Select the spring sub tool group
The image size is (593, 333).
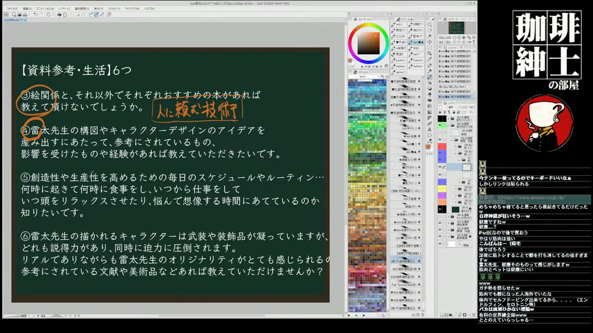(x=399, y=72)
